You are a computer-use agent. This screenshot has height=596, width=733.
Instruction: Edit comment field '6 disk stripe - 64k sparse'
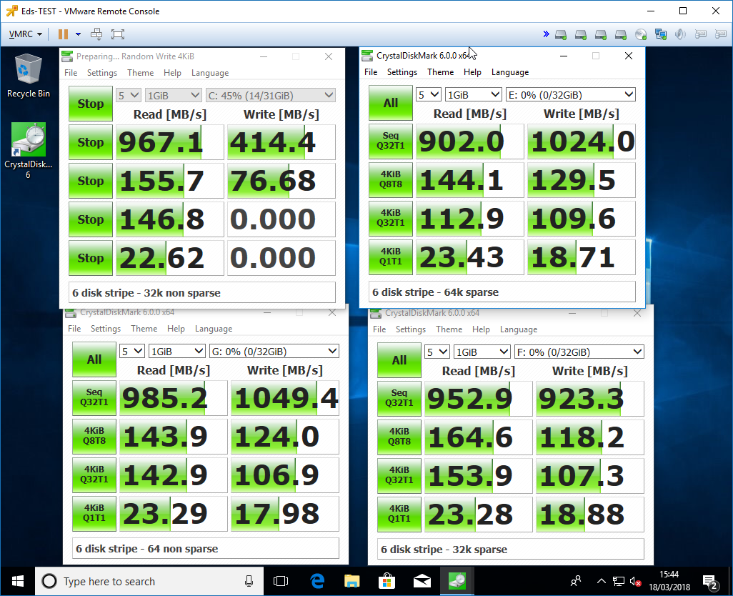pyautogui.click(x=502, y=292)
